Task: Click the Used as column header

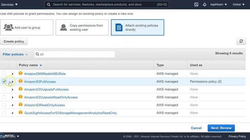Action: point(196,65)
